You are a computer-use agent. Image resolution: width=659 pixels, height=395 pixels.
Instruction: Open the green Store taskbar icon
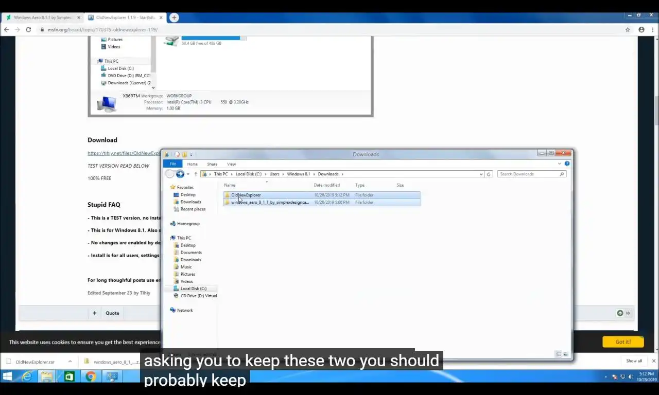click(x=68, y=376)
